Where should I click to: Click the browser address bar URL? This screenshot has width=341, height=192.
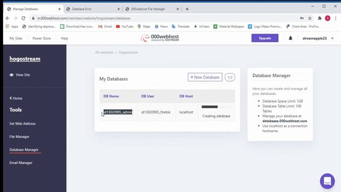point(84,18)
